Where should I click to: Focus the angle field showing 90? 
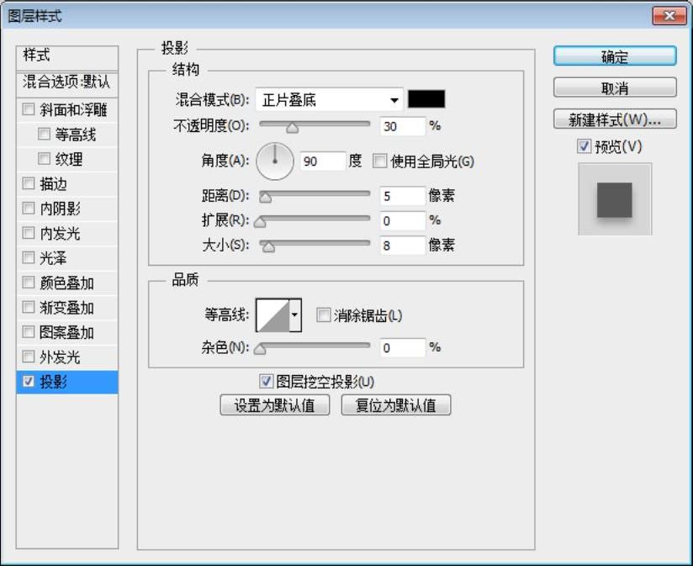click(x=323, y=161)
